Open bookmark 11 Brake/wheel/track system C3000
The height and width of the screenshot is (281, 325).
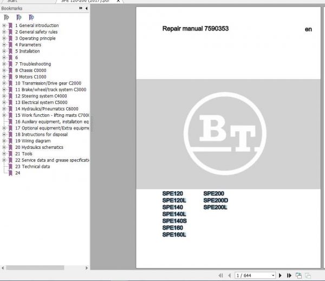coord(50,89)
